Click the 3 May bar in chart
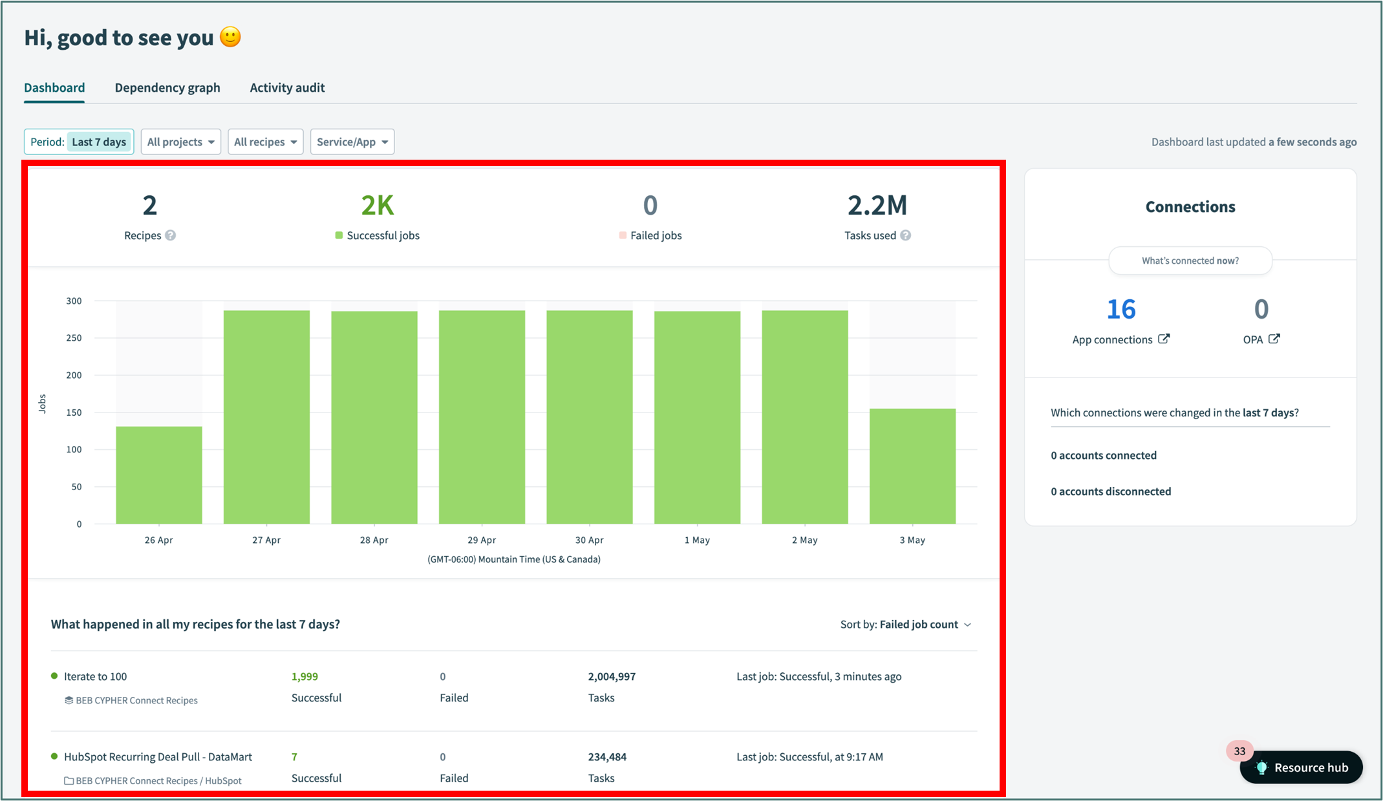Image resolution: width=1383 pixels, height=801 pixels. point(912,465)
